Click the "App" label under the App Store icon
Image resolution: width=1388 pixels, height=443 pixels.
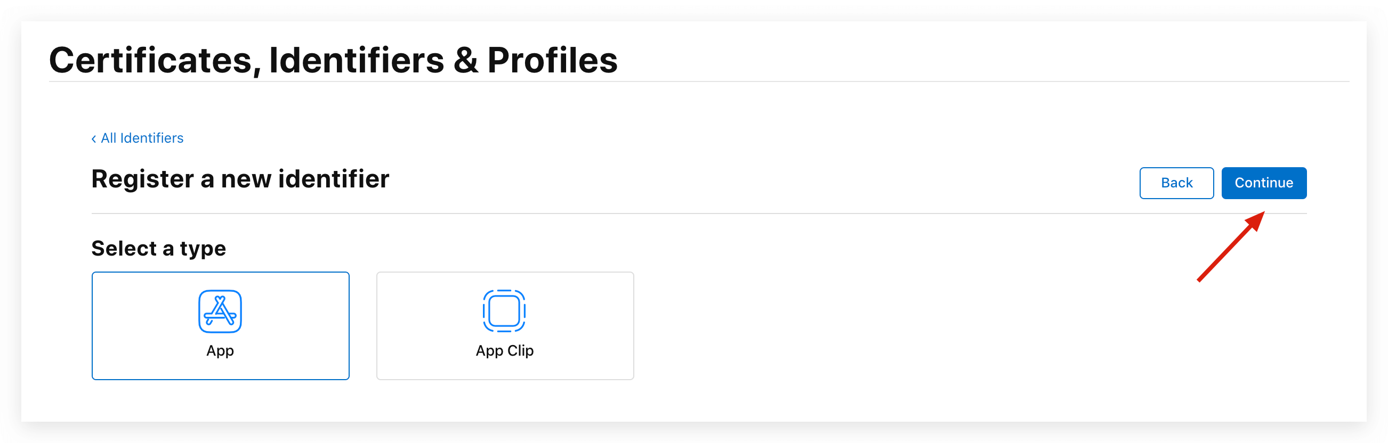220,351
